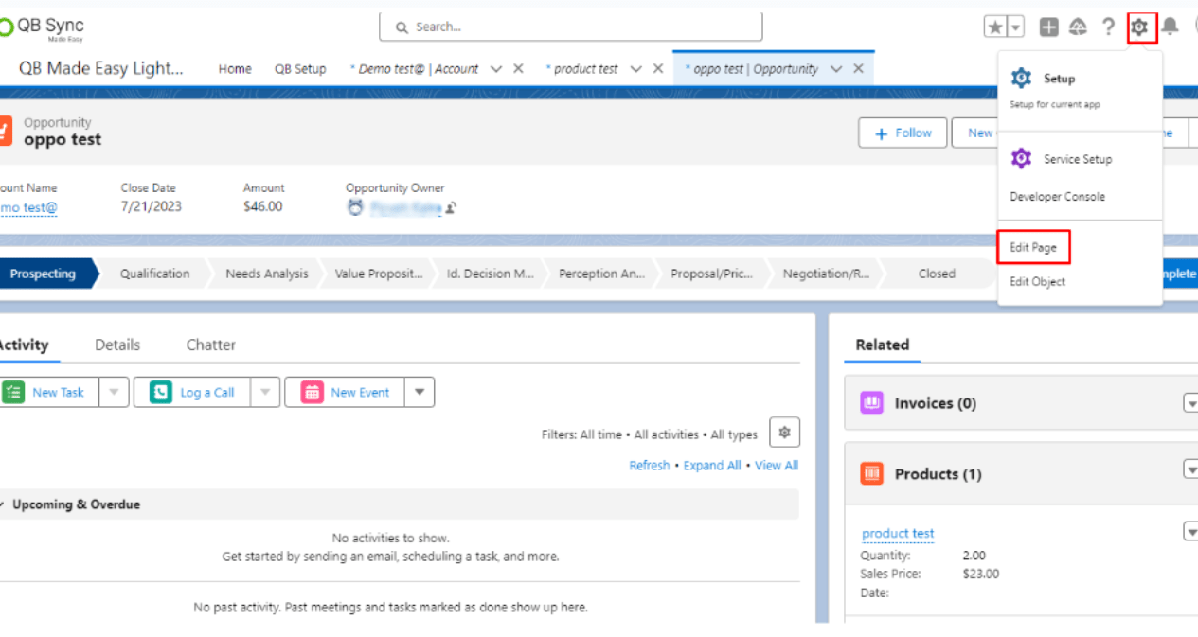This screenshot has width=1198, height=637.
Task: Expand the favorites list dropdown arrow
Action: pyautogui.click(x=1015, y=27)
